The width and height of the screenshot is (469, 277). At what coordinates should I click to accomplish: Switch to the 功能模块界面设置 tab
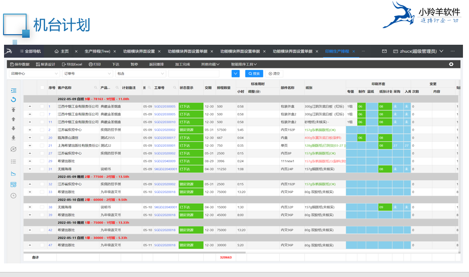click(139, 51)
